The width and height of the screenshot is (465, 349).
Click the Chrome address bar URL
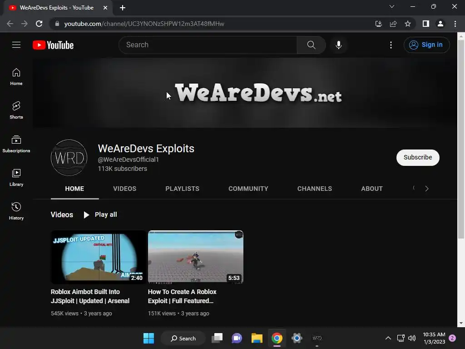point(144,24)
